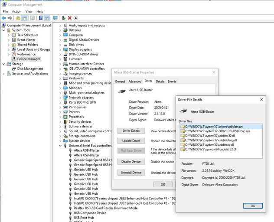Click the Update driver toolbar icon with green arrow

coord(64,18)
